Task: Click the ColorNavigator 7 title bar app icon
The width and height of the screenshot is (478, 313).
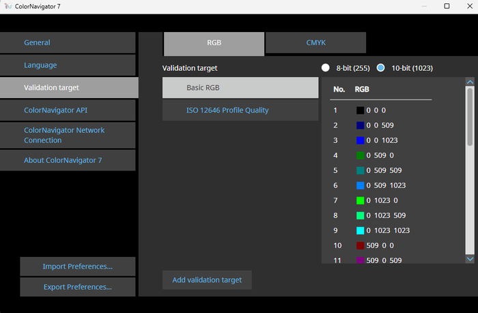Action: [x=8, y=6]
